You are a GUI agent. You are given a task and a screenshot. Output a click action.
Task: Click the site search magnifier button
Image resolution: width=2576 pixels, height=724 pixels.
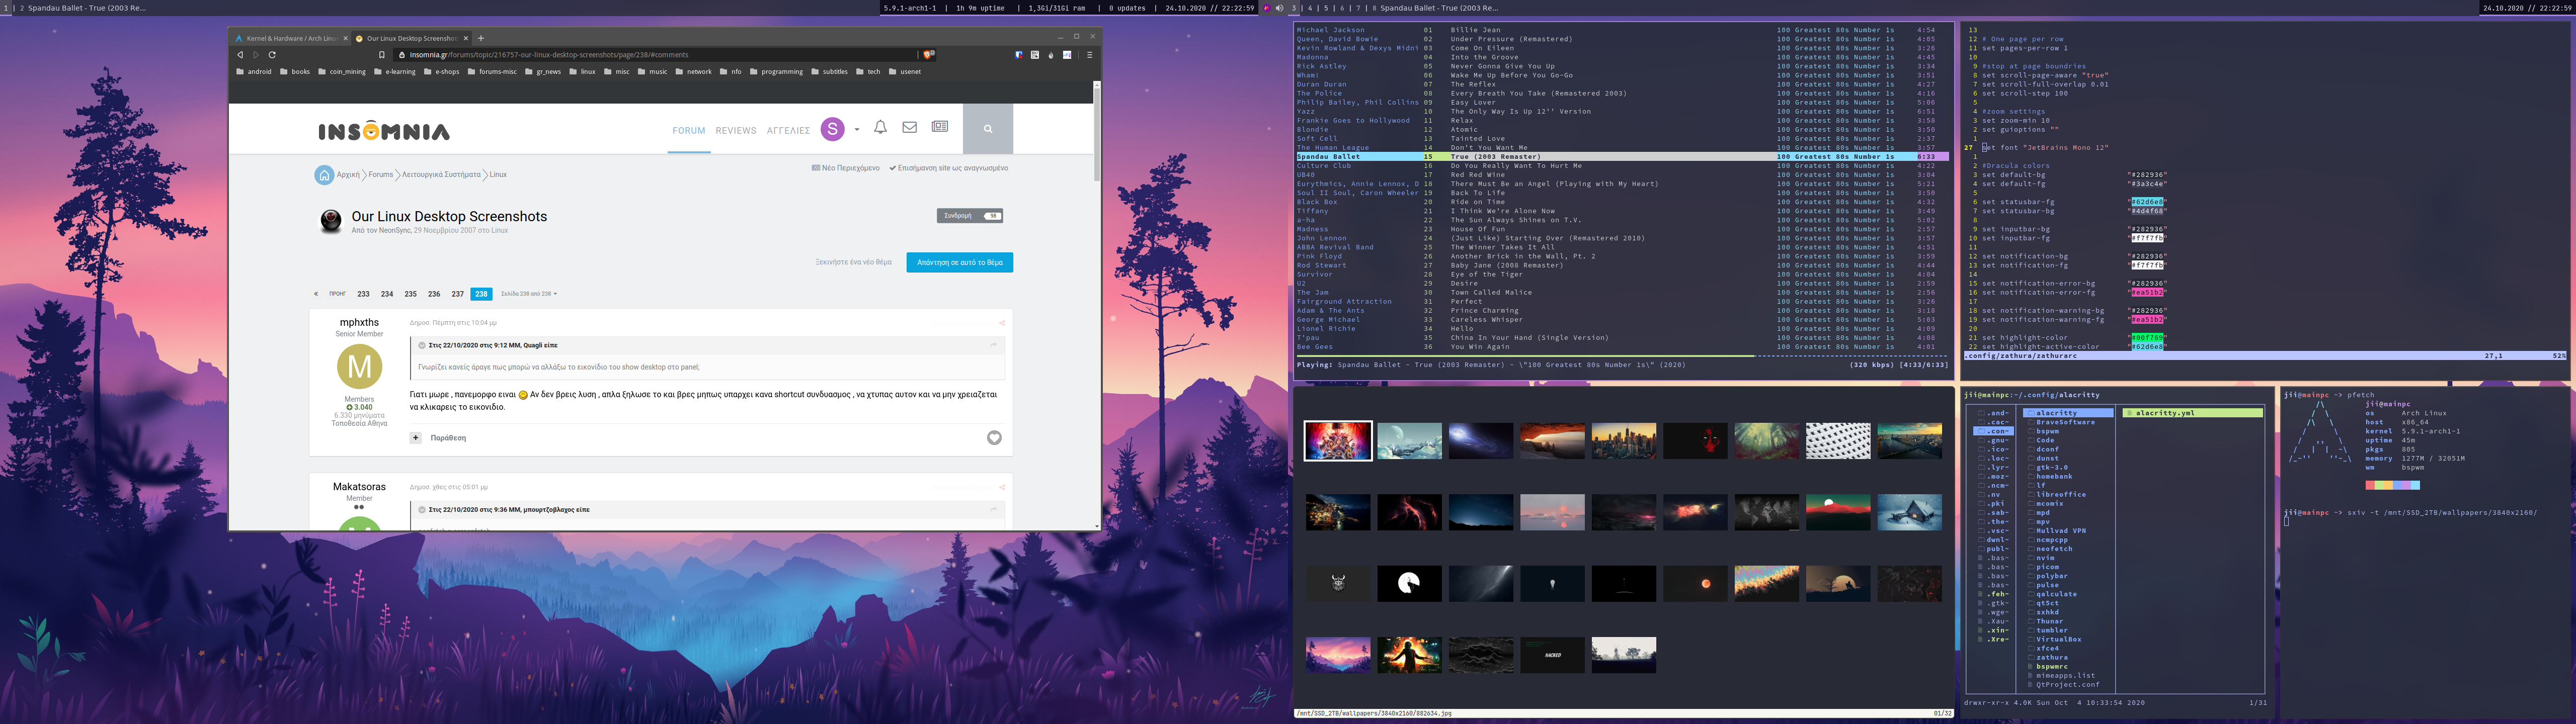click(x=988, y=129)
